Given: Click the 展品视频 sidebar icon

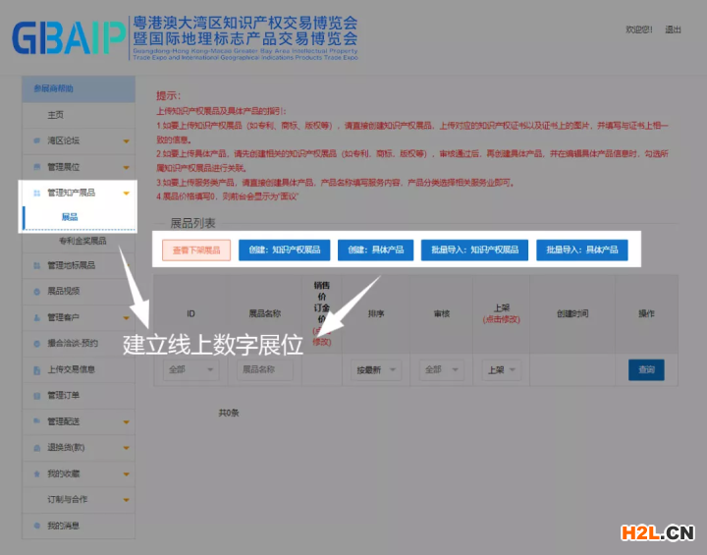Looking at the screenshot, I should pyautogui.click(x=37, y=292).
